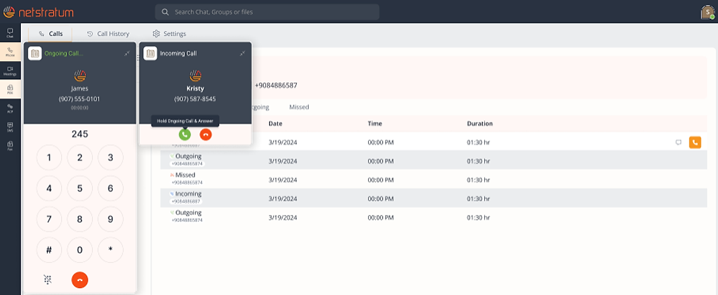Call back using orange phone button
The height and width of the screenshot is (295, 718).
(695, 143)
